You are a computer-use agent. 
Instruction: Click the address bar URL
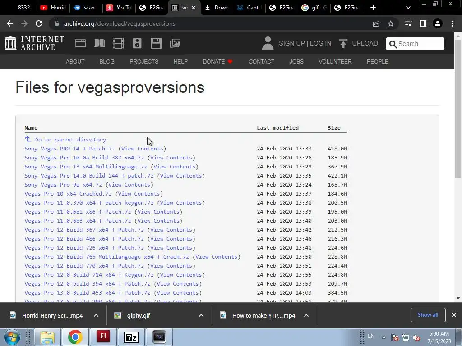119,23
